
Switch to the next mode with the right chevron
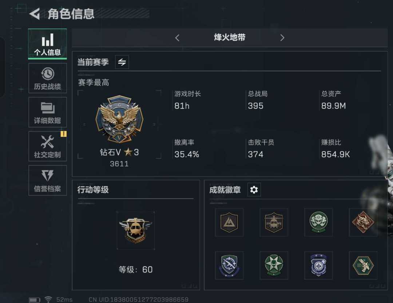[282, 38]
